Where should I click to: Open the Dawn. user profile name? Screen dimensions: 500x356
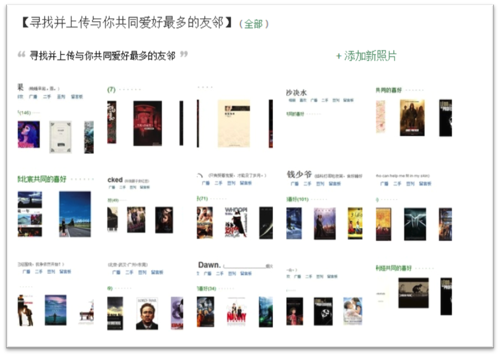(x=209, y=265)
